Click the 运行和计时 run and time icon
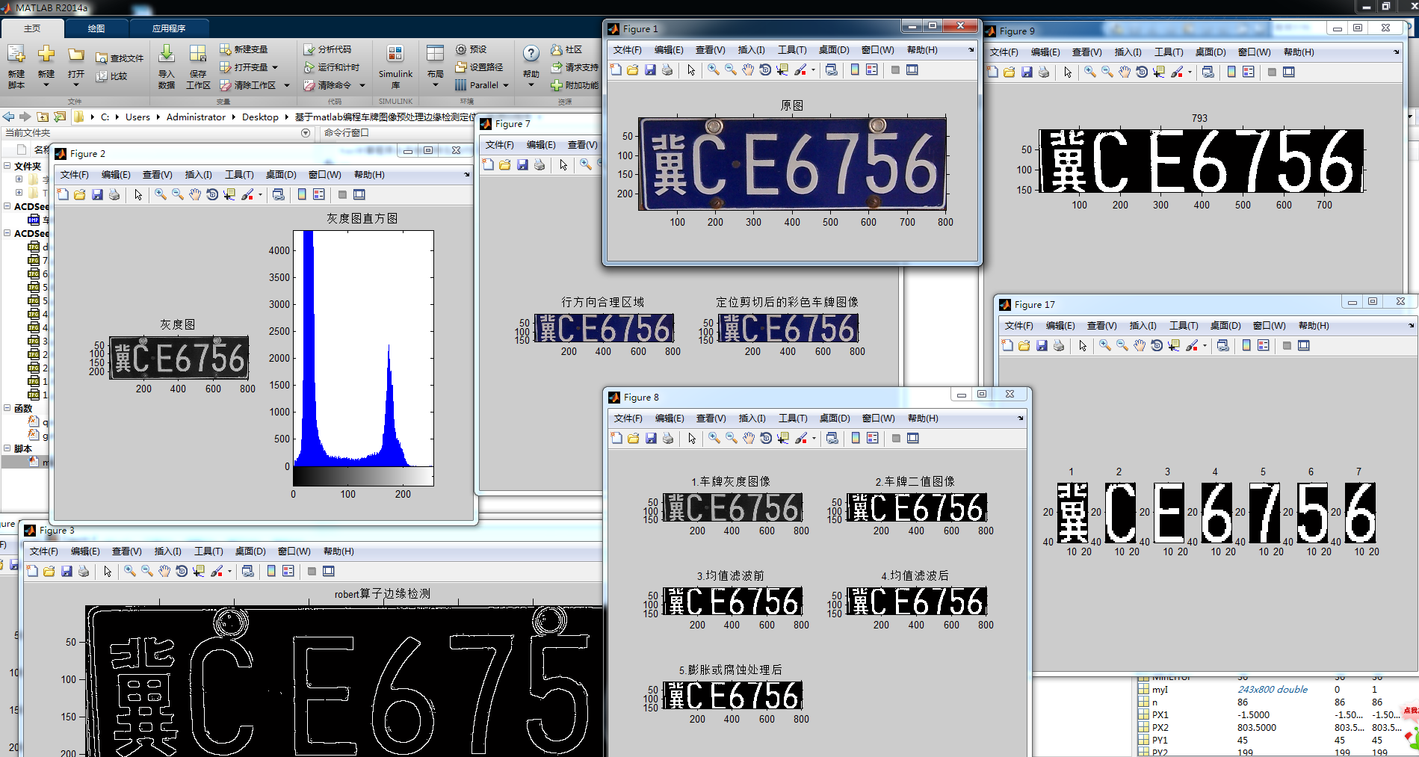1419x757 pixels. click(x=309, y=67)
